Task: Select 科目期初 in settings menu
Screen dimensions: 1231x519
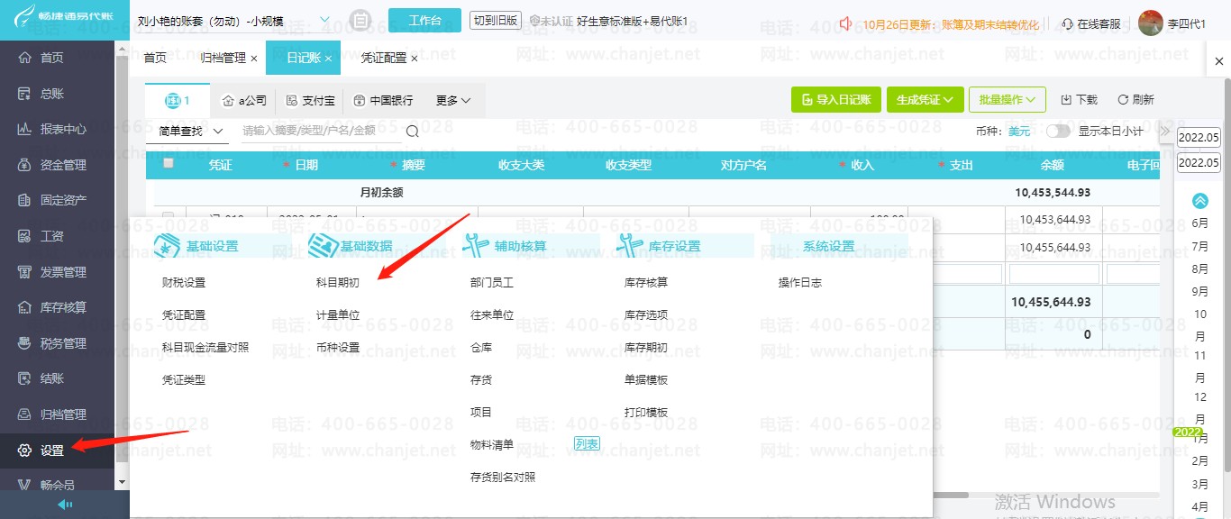Action: tap(337, 283)
